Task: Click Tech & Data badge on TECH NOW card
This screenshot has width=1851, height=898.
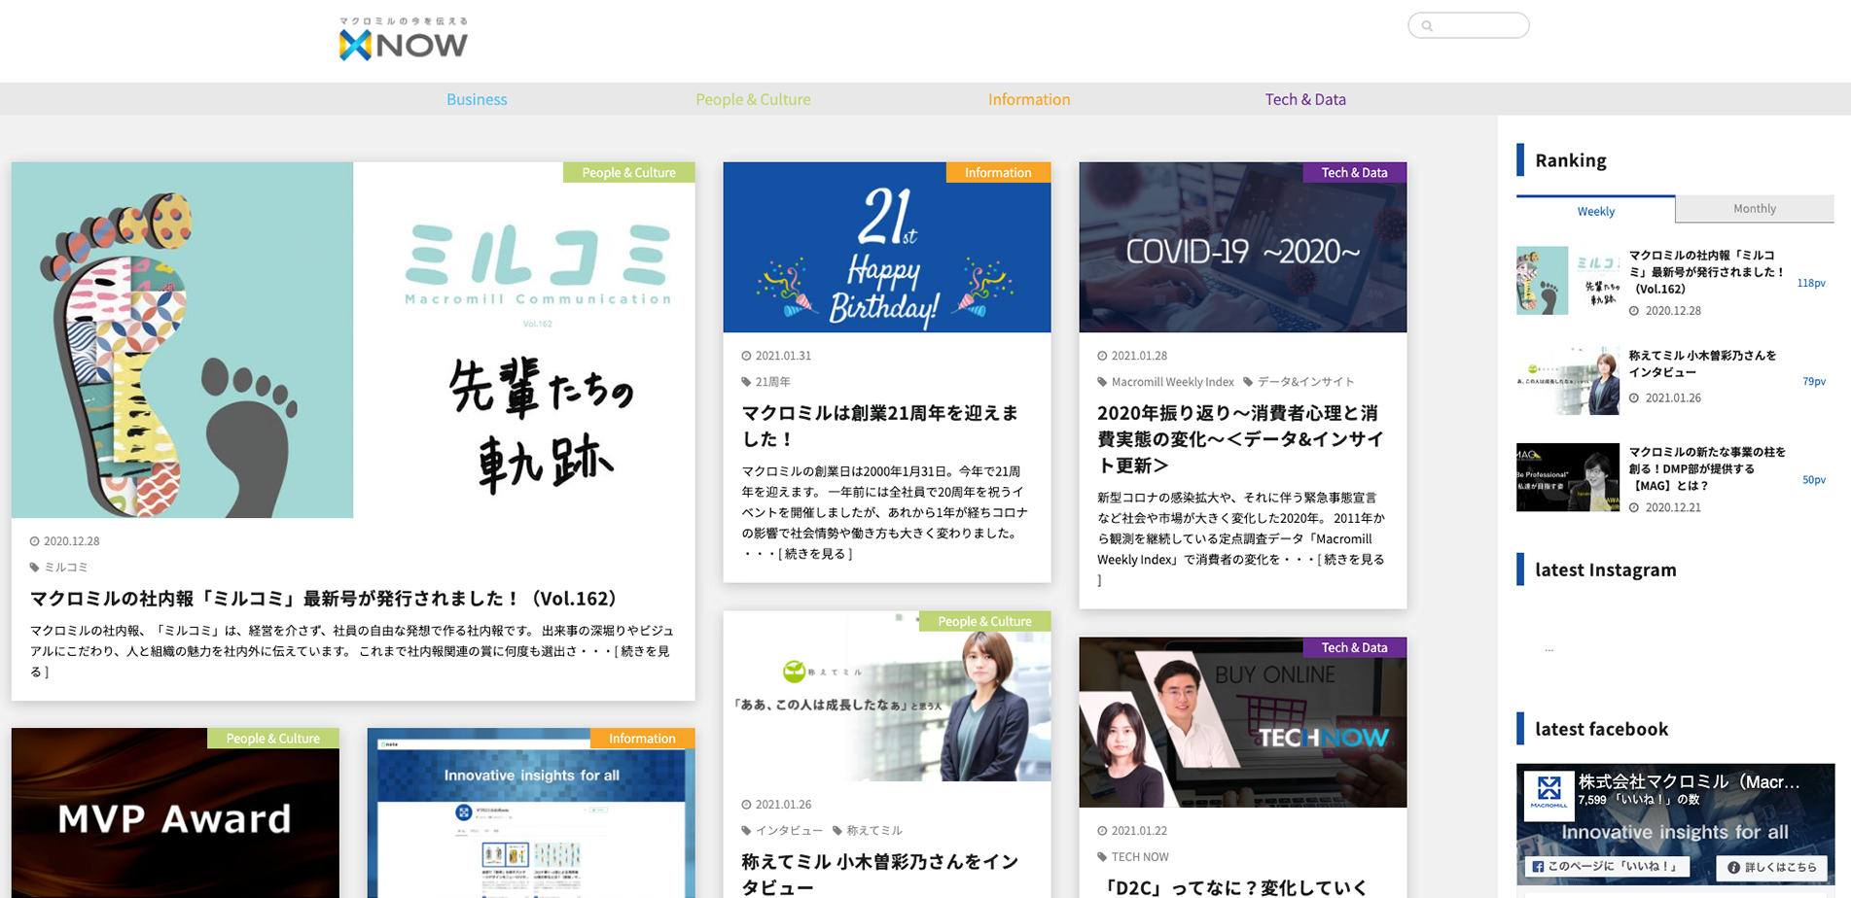Action: (1354, 647)
